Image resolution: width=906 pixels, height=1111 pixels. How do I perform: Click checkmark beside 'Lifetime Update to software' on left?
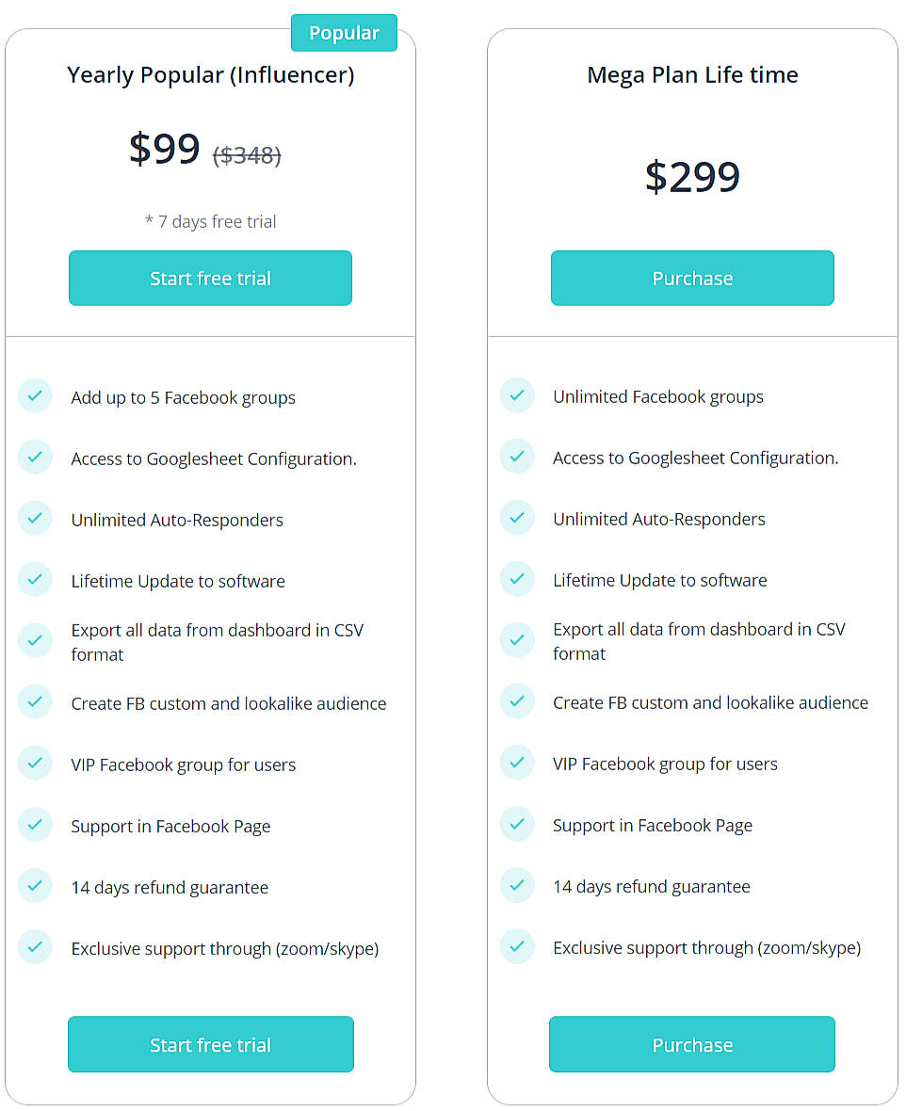coord(35,580)
